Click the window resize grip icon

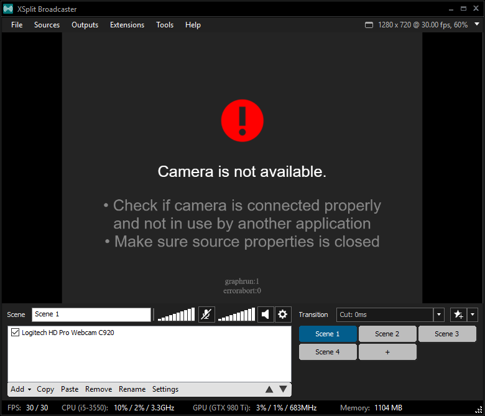[x=479, y=410]
